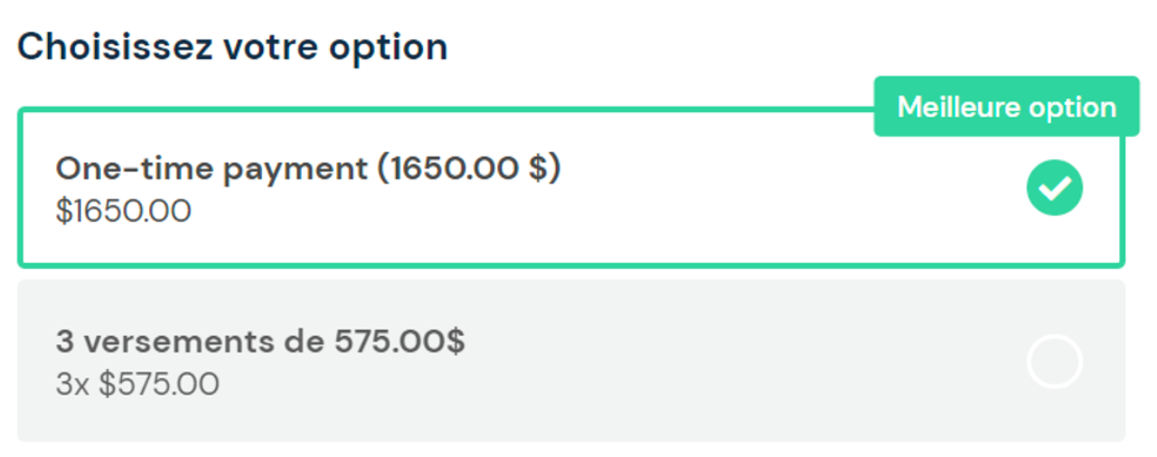The image size is (1157, 457).
Task: Click "(1650.00 $)" in the first option title
Action: [469, 168]
